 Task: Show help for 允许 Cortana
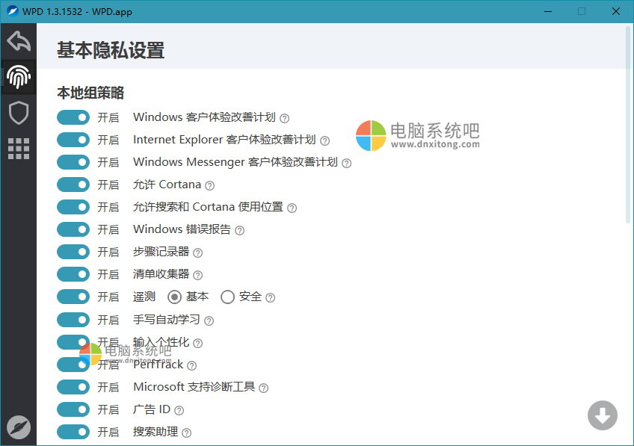pyautogui.click(x=210, y=185)
